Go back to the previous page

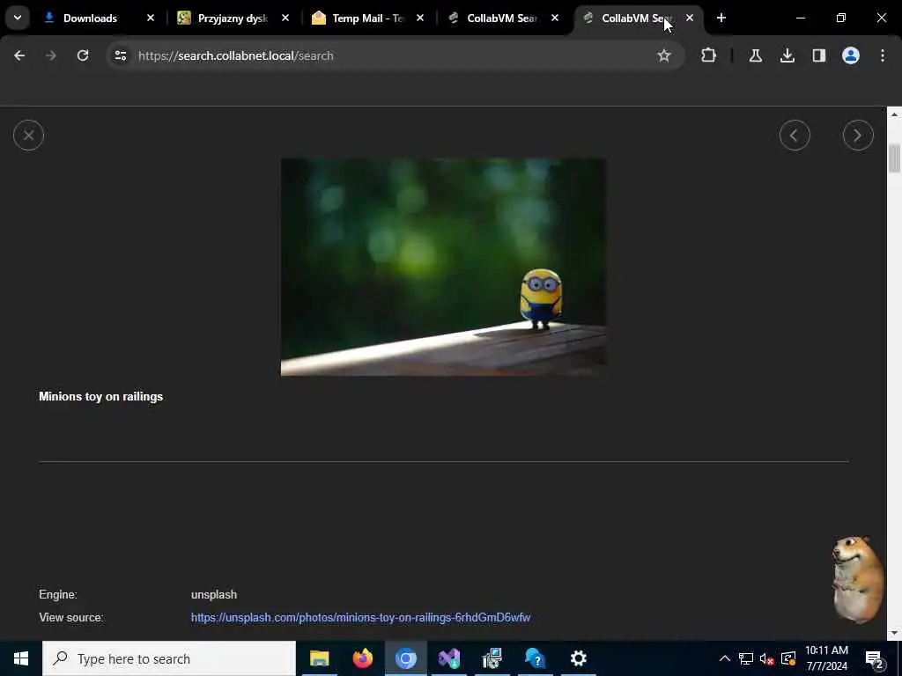click(19, 55)
